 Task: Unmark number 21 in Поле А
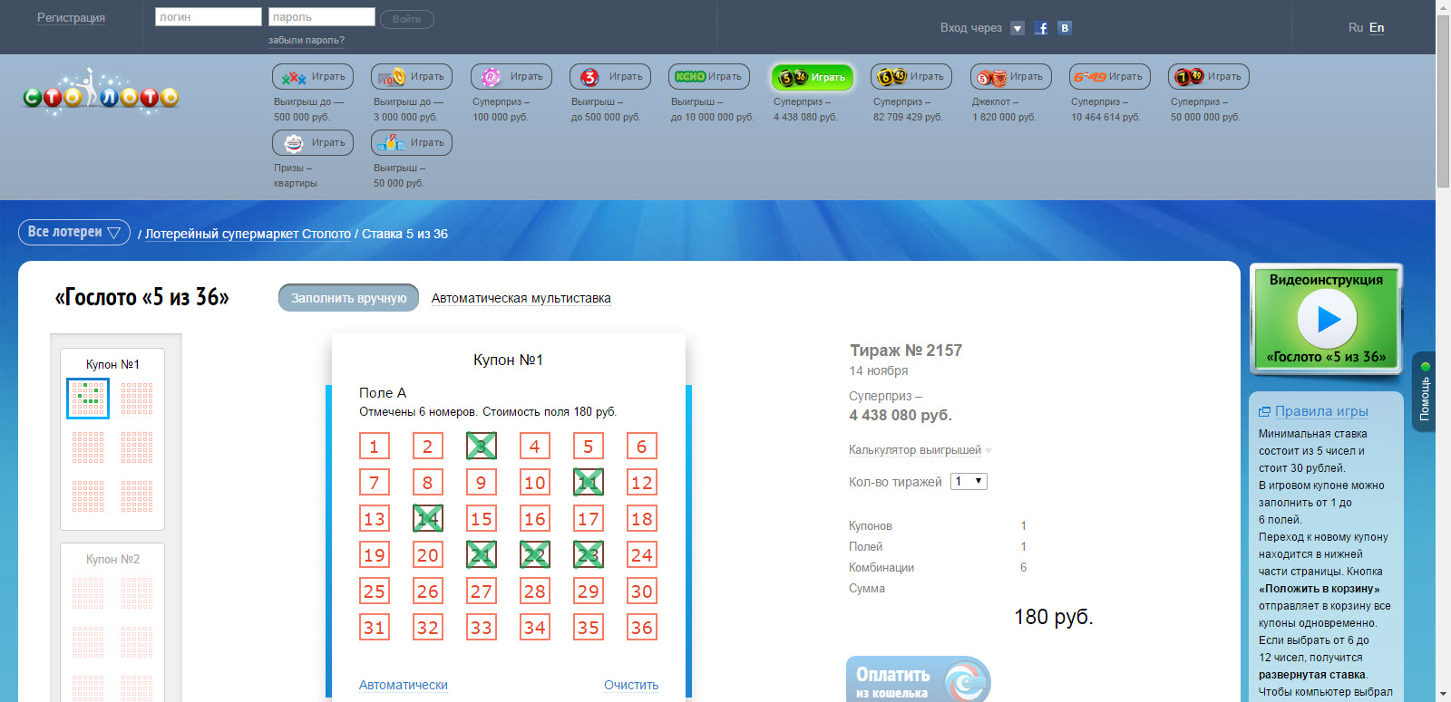coord(481,554)
